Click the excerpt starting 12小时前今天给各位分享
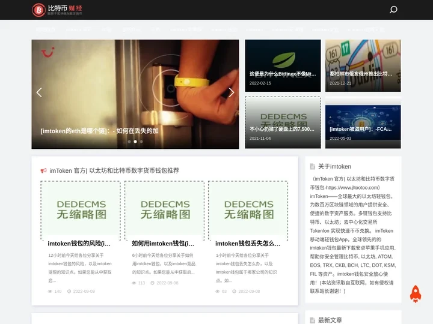433x324 pixels. tap(80, 268)
